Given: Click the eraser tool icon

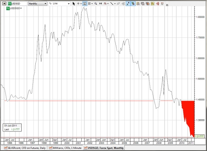Looking at the screenshot, I should tap(118, 4).
